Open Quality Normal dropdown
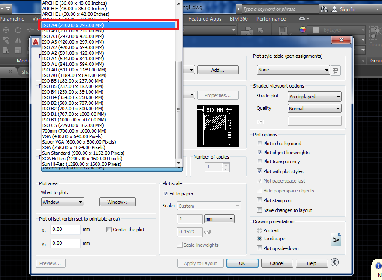The height and width of the screenshot is (280, 382). [315, 109]
